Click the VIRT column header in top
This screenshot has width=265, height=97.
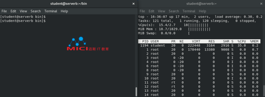coord(196,41)
